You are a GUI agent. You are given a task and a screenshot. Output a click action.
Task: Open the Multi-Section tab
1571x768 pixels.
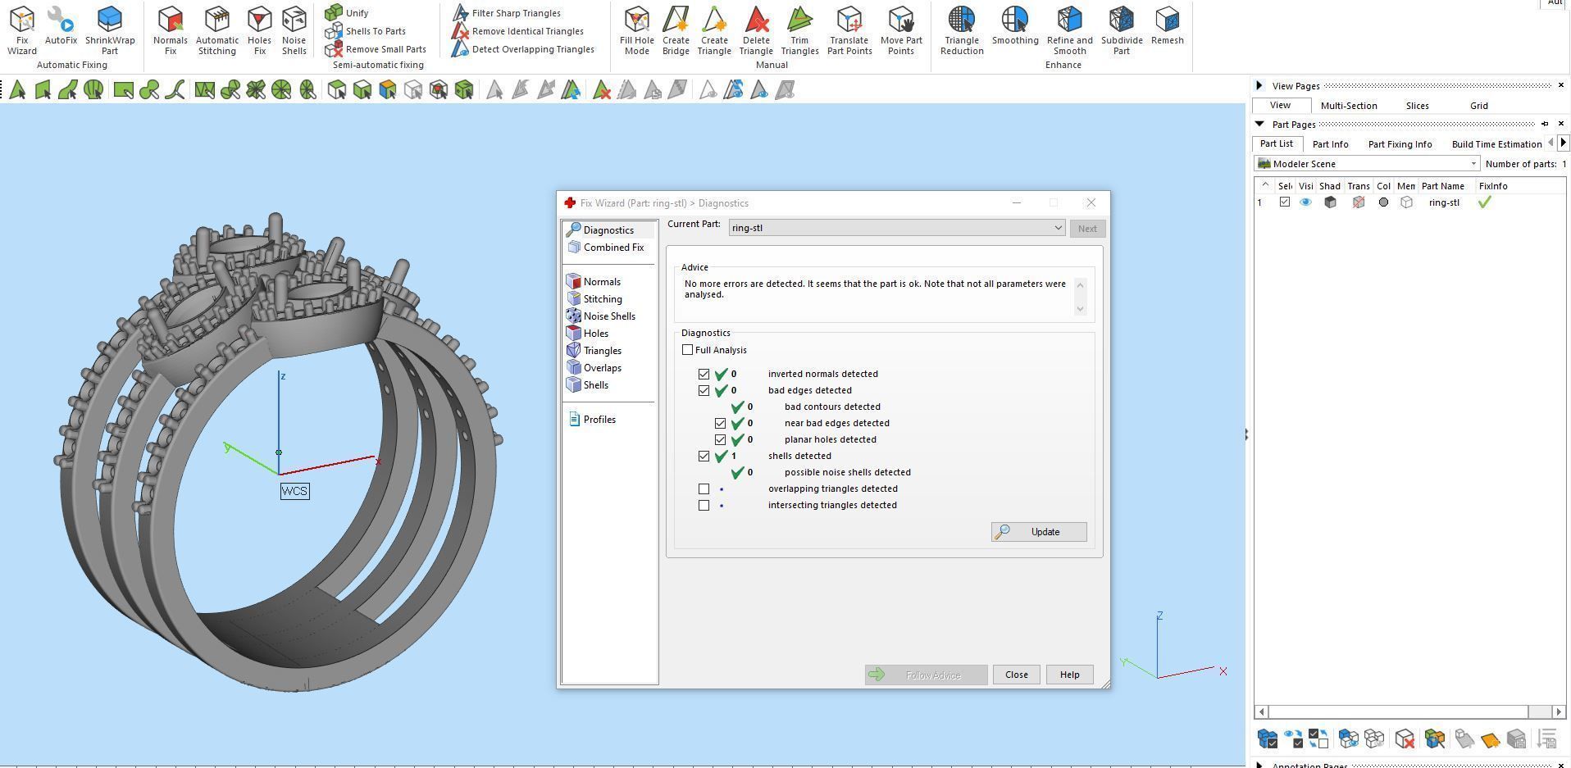[x=1349, y=106]
